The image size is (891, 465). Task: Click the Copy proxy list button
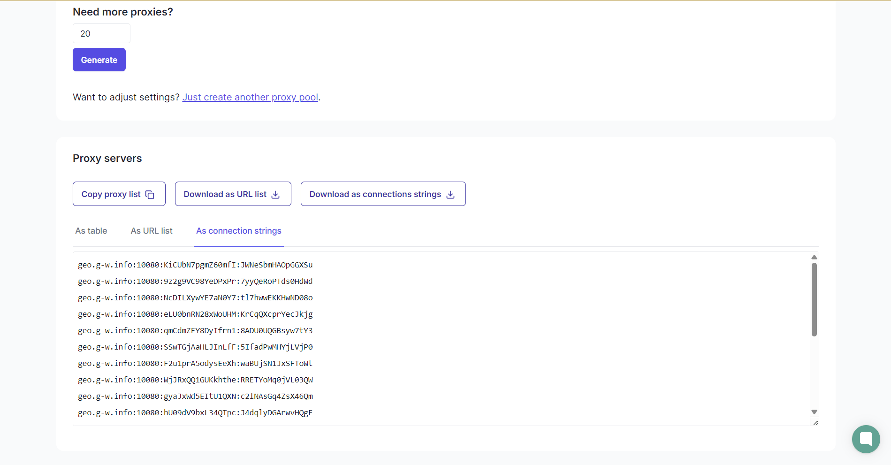pyautogui.click(x=119, y=194)
